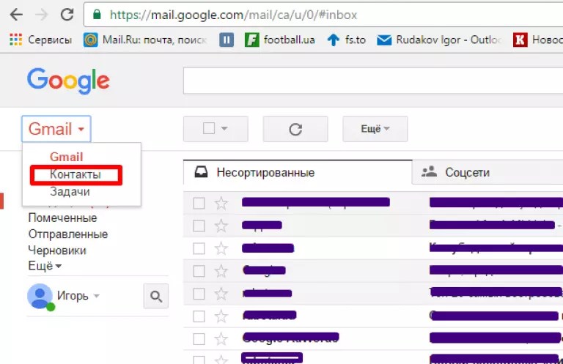The image size is (563, 364).
Task: Star the seventh email row
Action: point(221,339)
